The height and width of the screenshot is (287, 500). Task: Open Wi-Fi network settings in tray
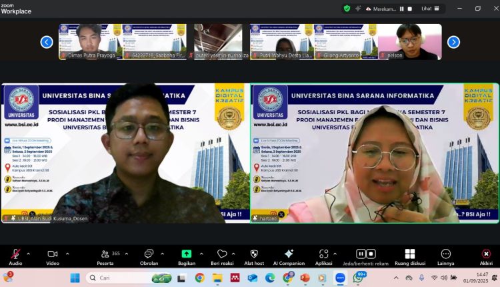click(434, 278)
